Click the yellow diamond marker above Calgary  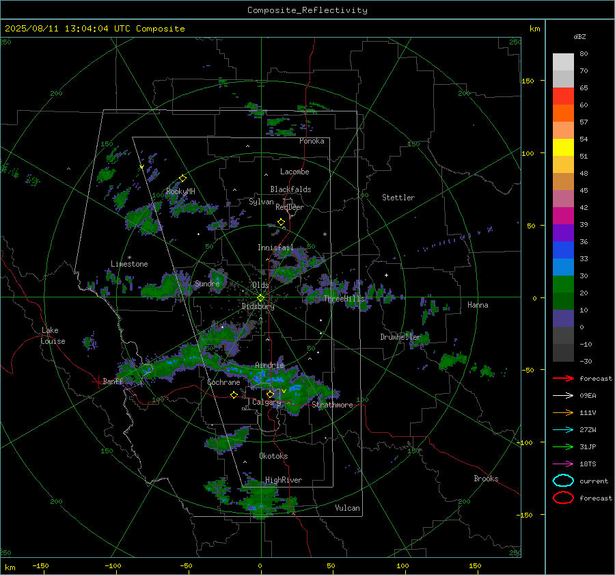(x=270, y=394)
